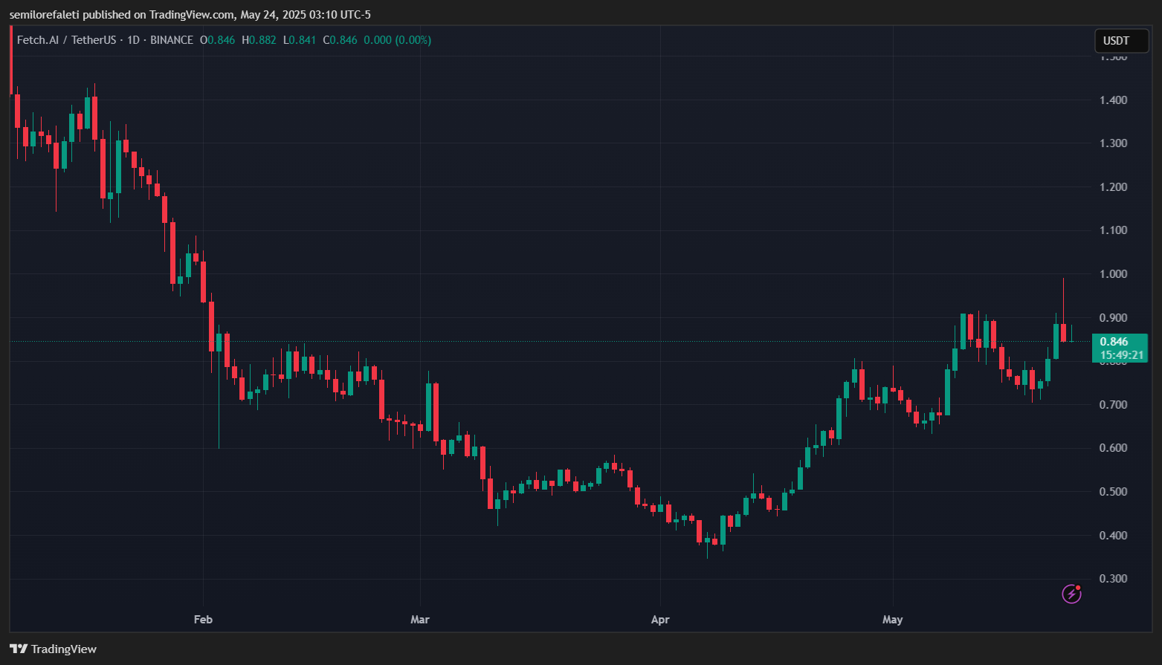Click the 0.000 (0.00%) change value
Image resolution: width=1162 pixels, height=665 pixels.
(x=397, y=40)
